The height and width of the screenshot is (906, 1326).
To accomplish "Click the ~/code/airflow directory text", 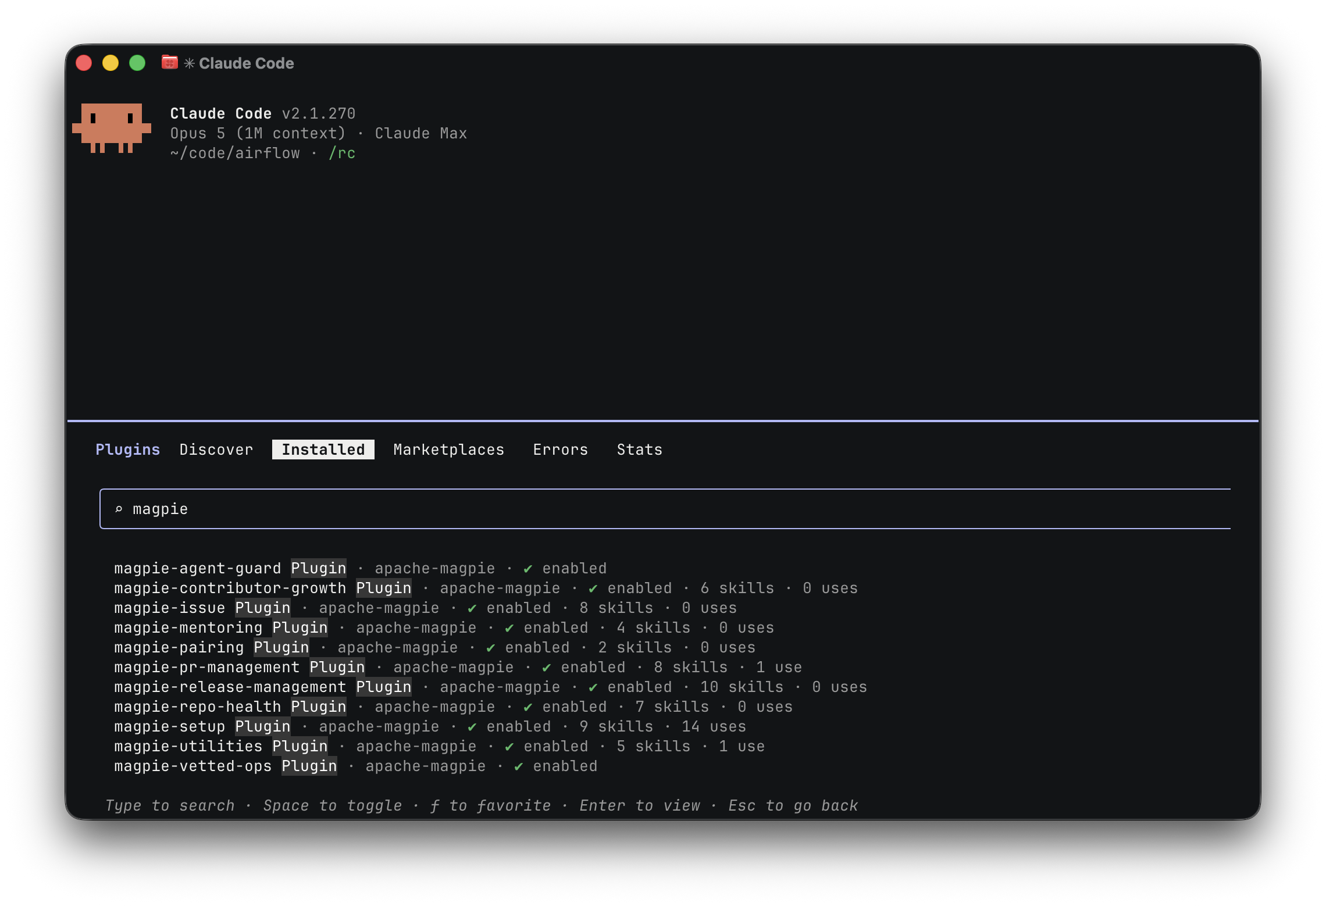I will click(x=235, y=153).
